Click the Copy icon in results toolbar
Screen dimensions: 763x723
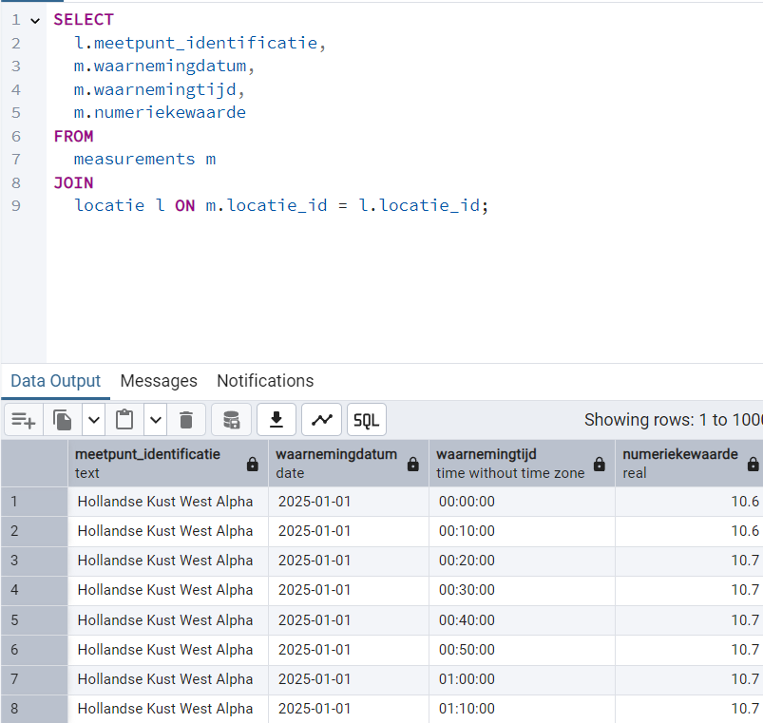(x=63, y=419)
